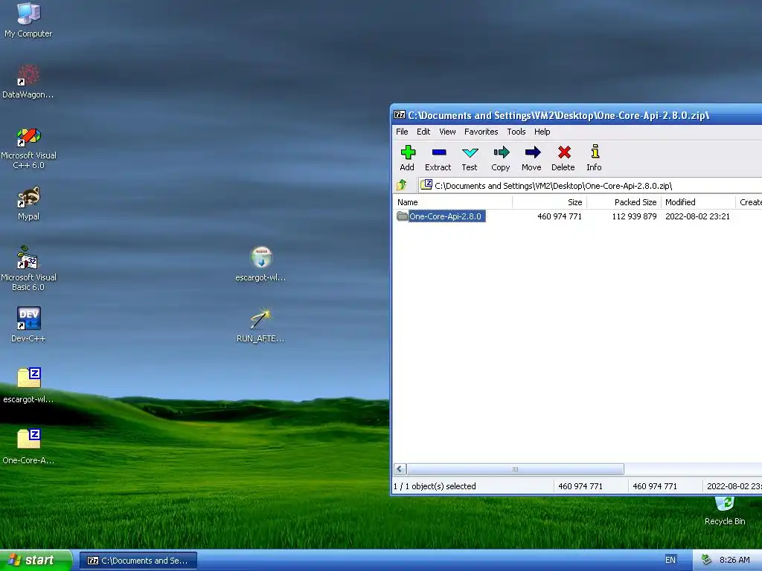Open the View menu

pos(447,132)
